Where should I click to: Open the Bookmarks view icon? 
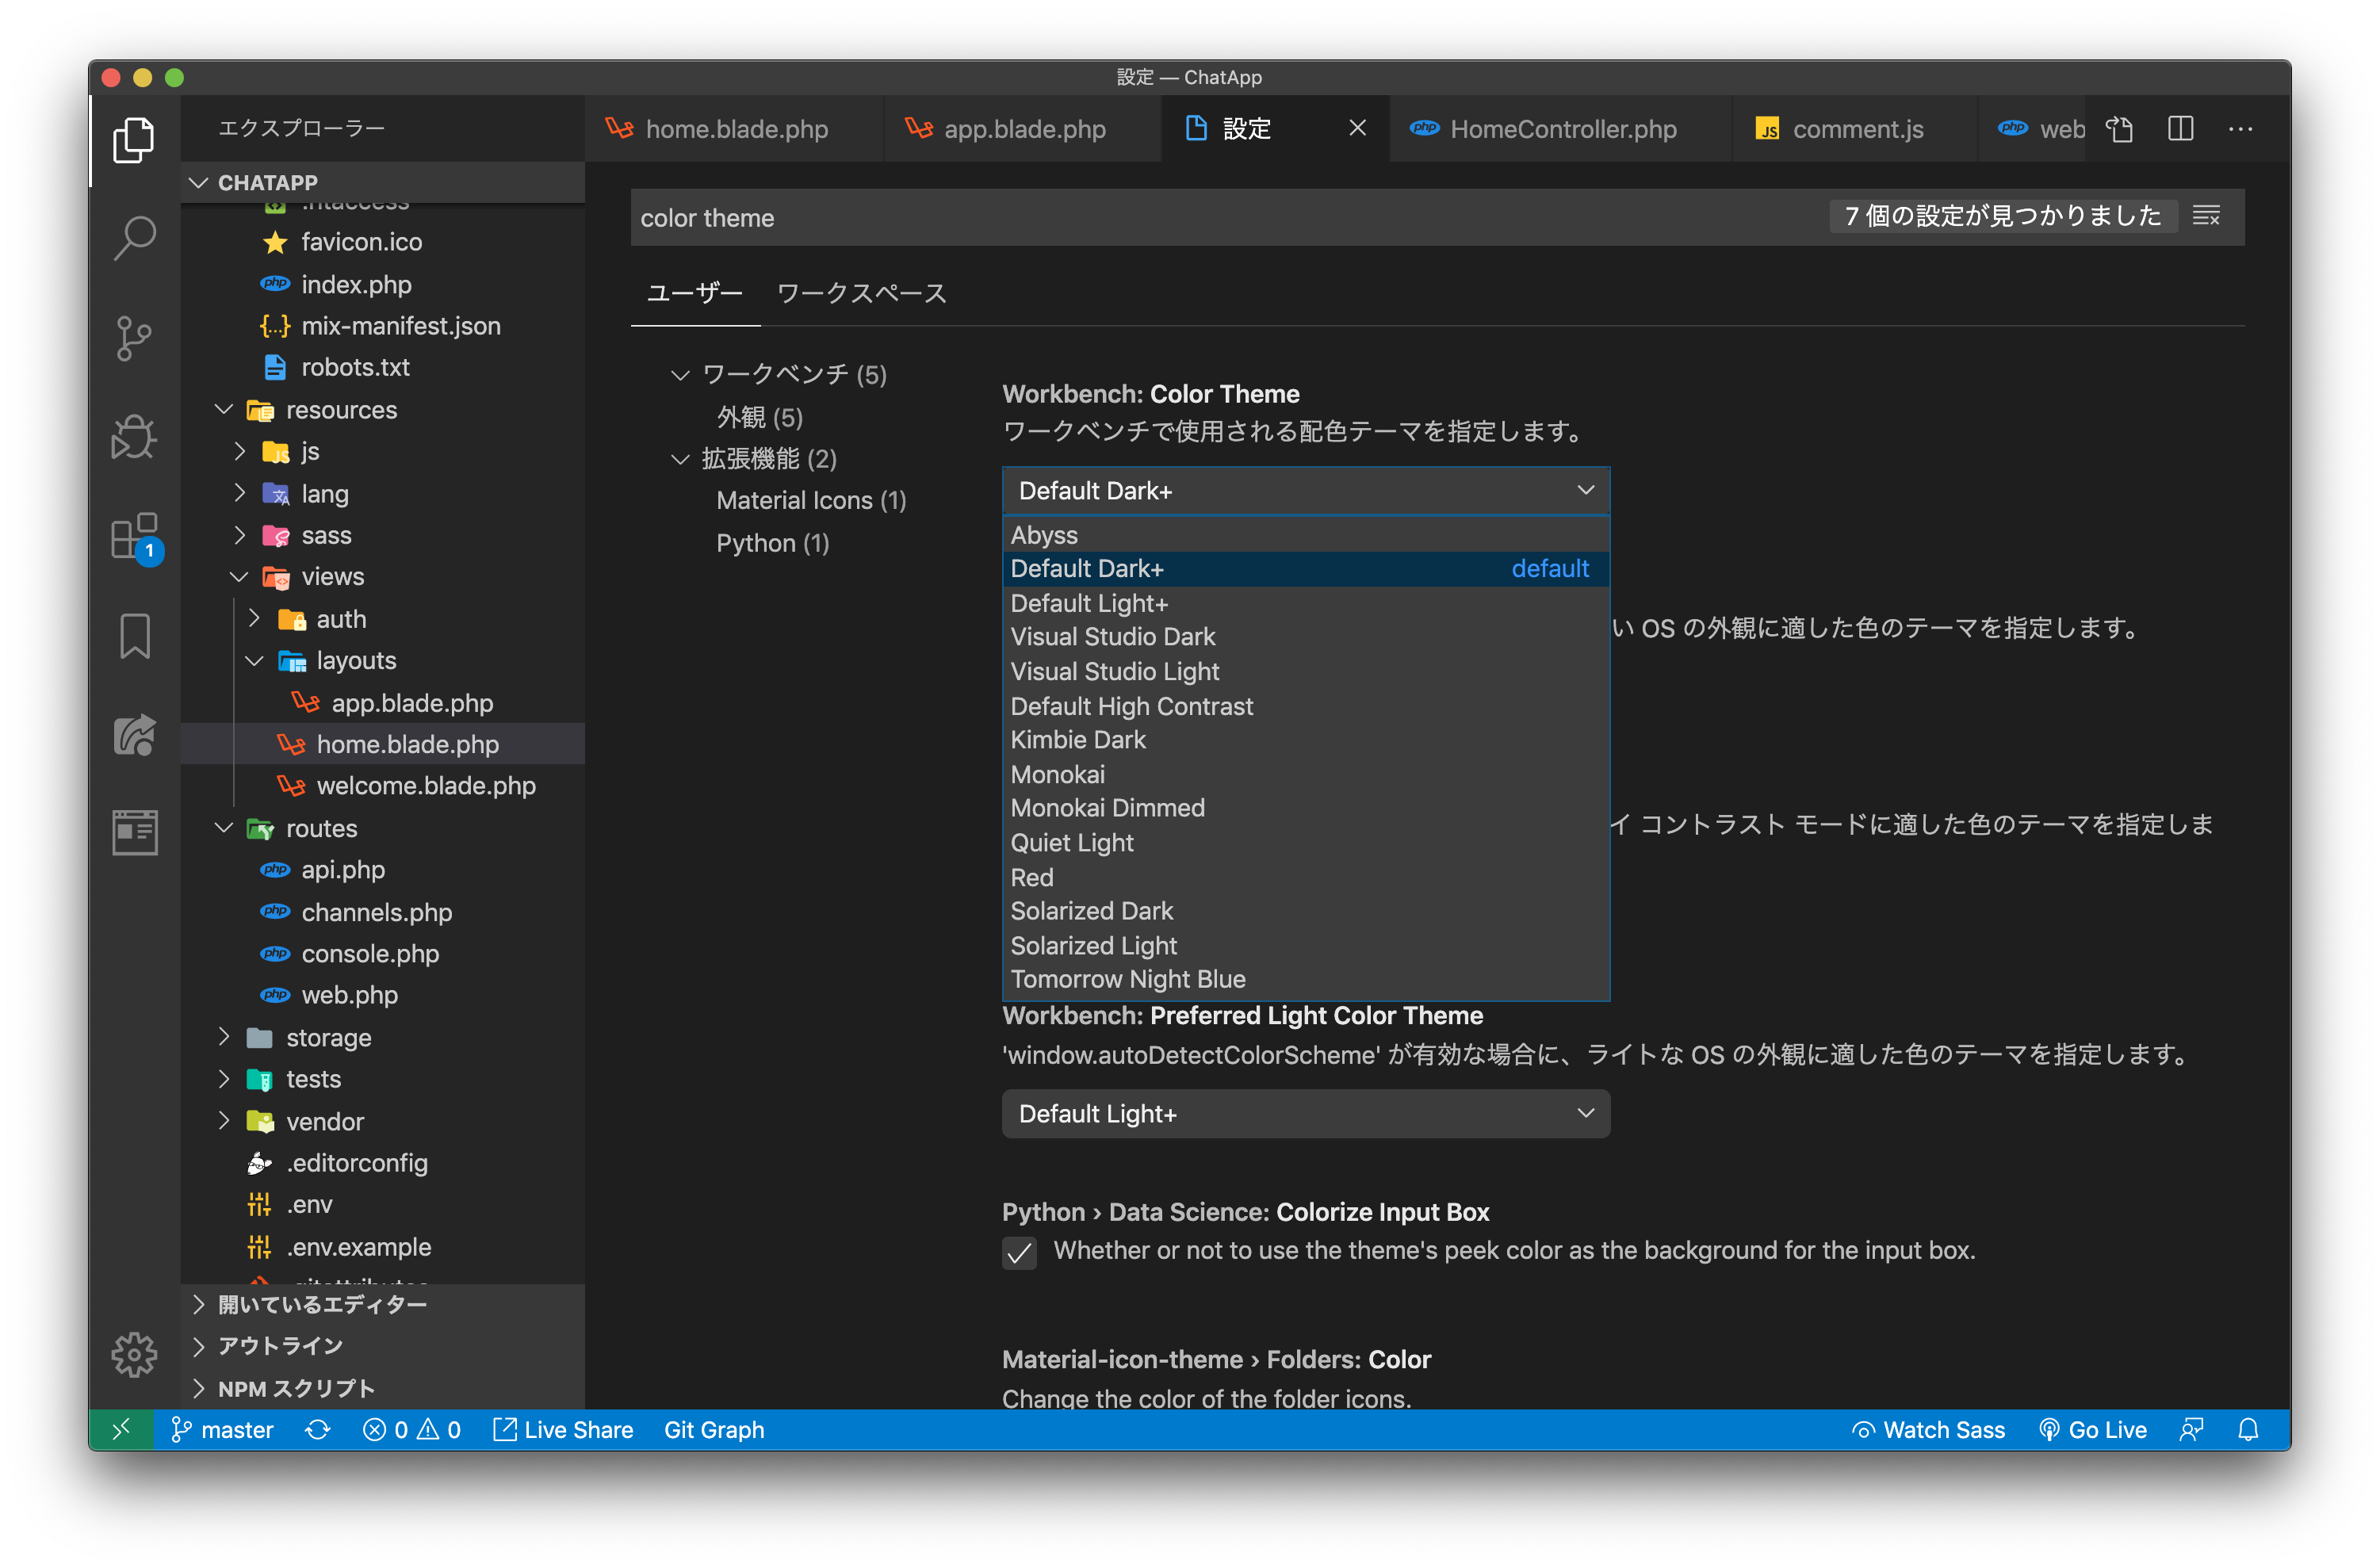tap(134, 636)
